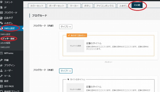Click the サムネイル画像 placeholder in internal card preview
Screen dimensions: 160x92
pyautogui.click(x=75, y=46)
